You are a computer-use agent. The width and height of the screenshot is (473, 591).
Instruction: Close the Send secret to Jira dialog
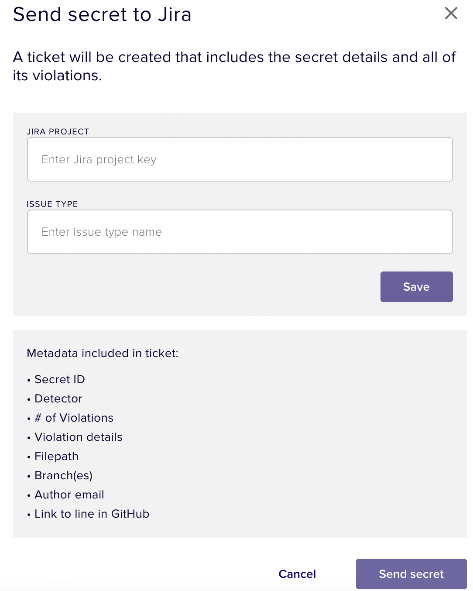[x=451, y=14]
